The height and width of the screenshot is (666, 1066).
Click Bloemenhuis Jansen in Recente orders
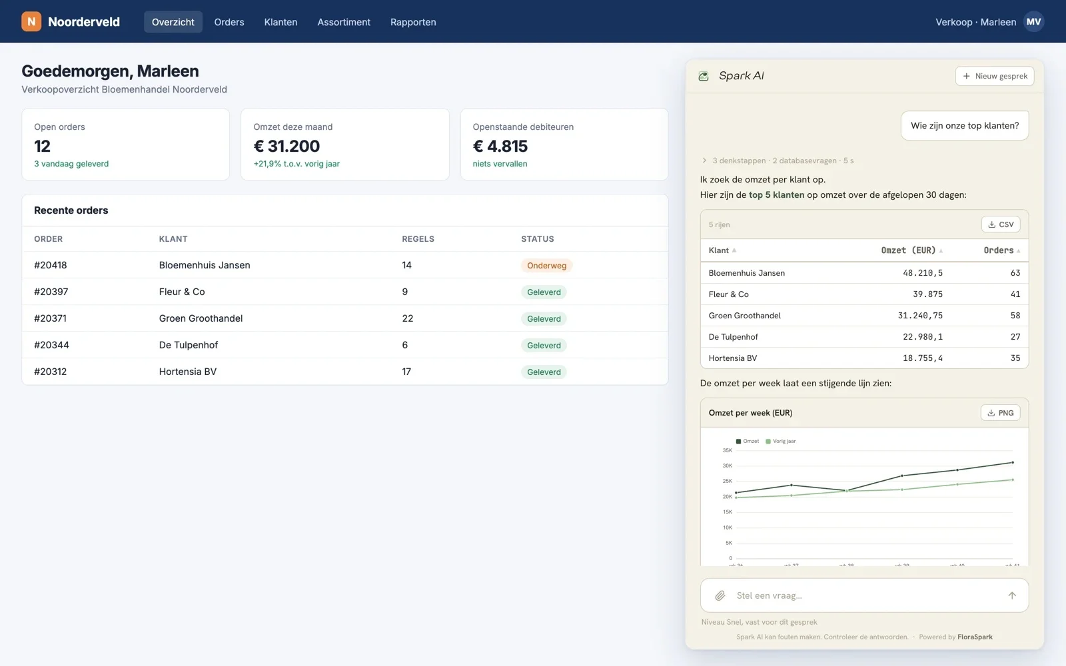click(205, 265)
